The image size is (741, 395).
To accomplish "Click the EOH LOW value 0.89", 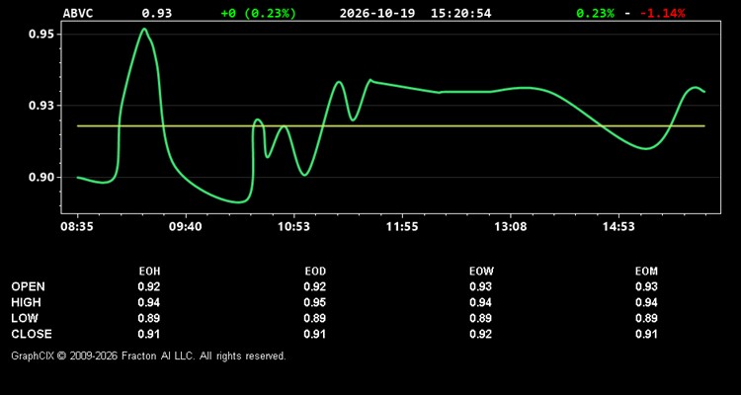I will pyautogui.click(x=149, y=318).
